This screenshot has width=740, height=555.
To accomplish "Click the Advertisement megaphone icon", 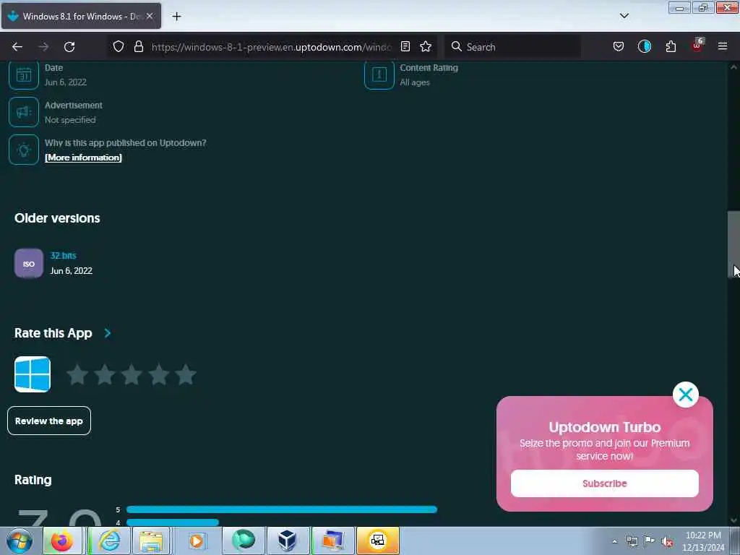I will (24, 112).
